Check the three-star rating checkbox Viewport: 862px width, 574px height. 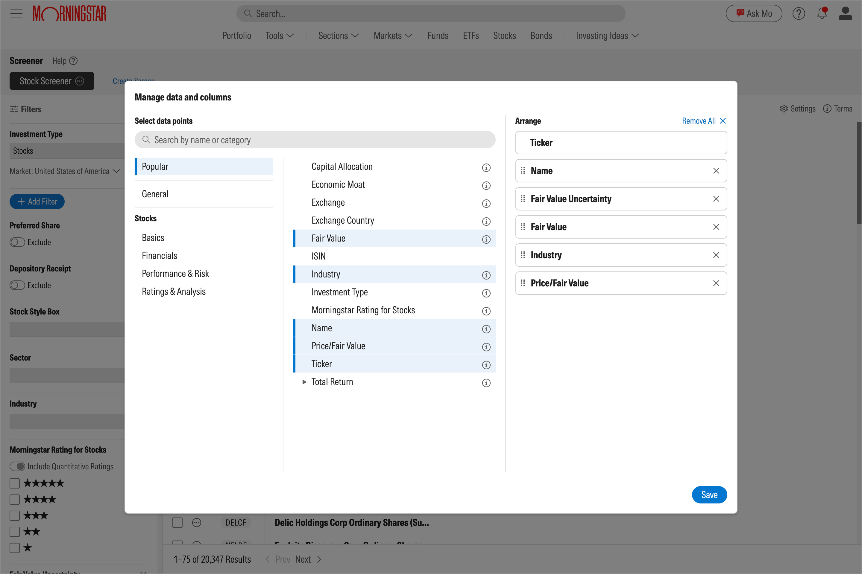pyautogui.click(x=15, y=516)
